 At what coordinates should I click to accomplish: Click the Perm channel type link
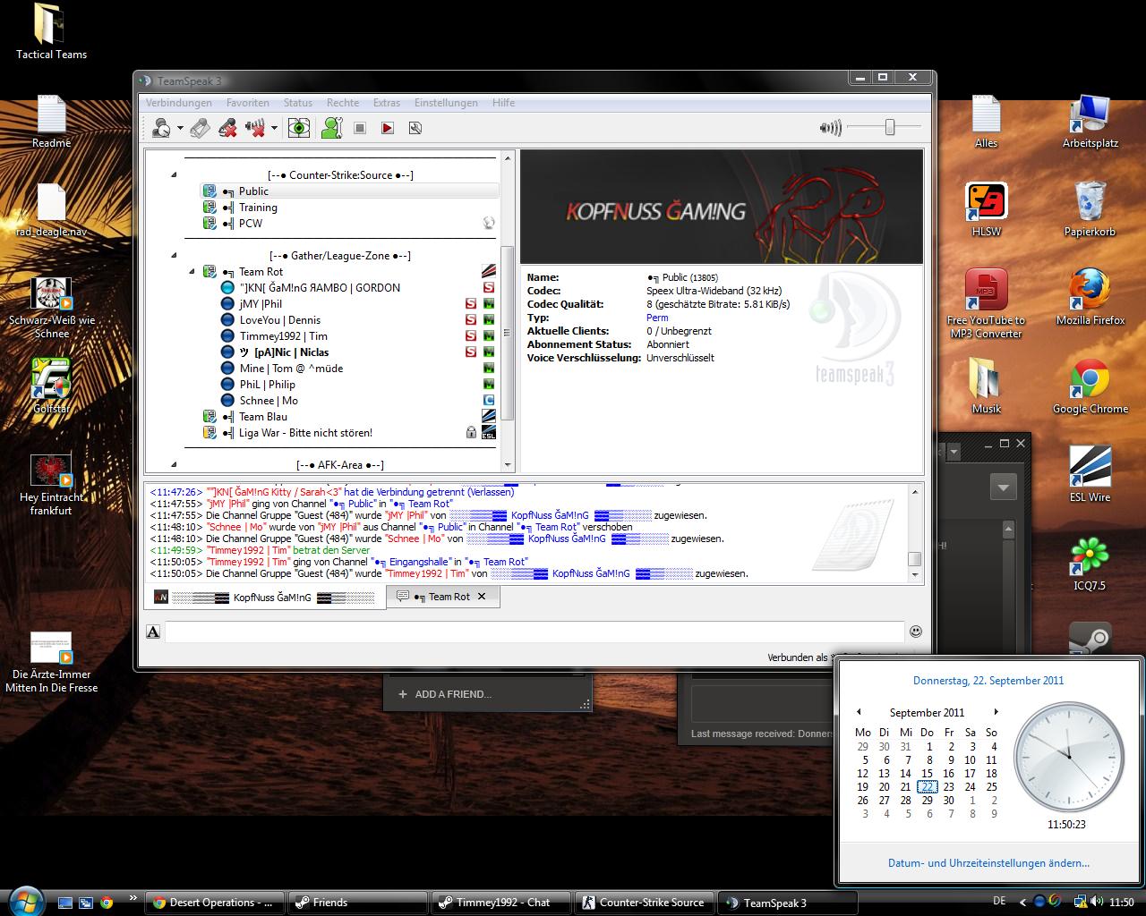[x=657, y=318]
